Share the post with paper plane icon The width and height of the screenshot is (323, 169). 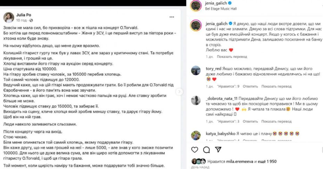click(218, 150)
